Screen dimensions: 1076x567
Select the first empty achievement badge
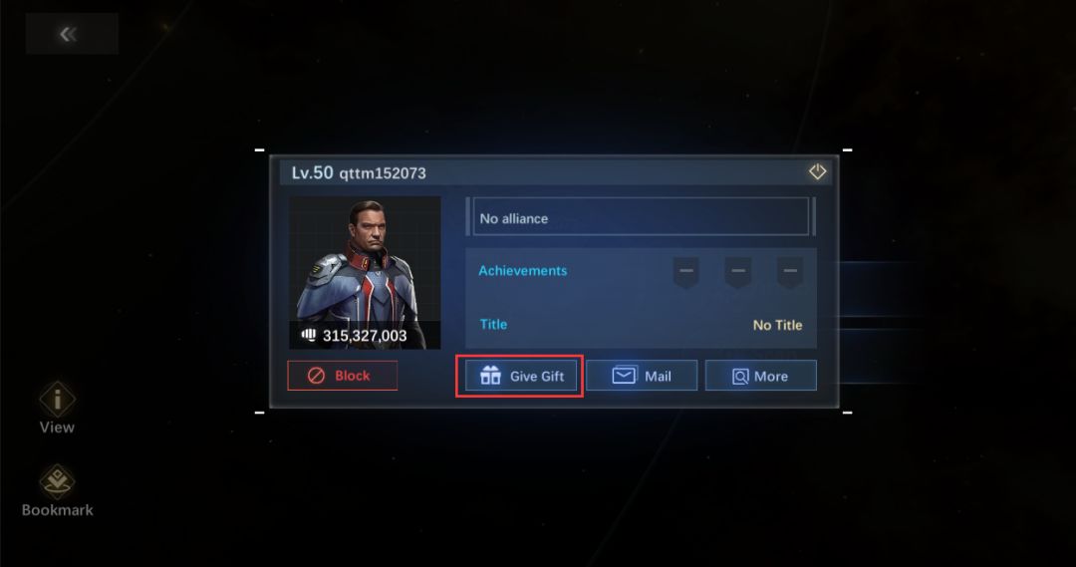(x=686, y=272)
